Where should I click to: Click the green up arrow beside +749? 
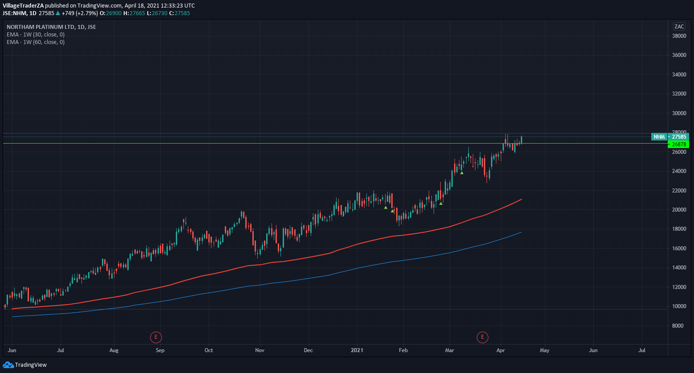58,13
